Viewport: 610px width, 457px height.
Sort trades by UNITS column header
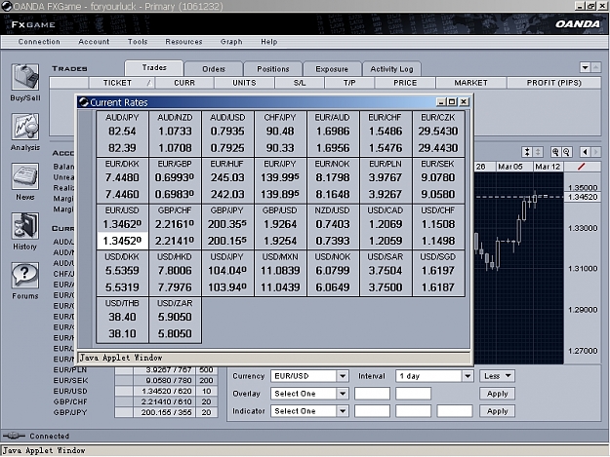pyautogui.click(x=244, y=83)
